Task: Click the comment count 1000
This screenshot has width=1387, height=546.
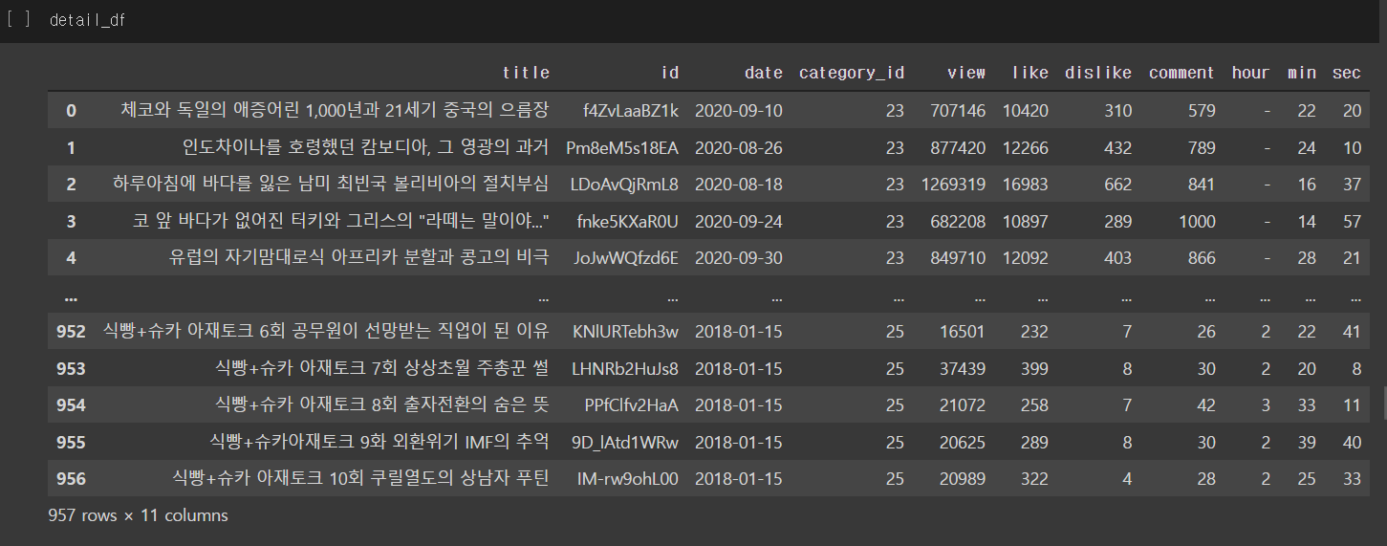Action: point(1197,222)
